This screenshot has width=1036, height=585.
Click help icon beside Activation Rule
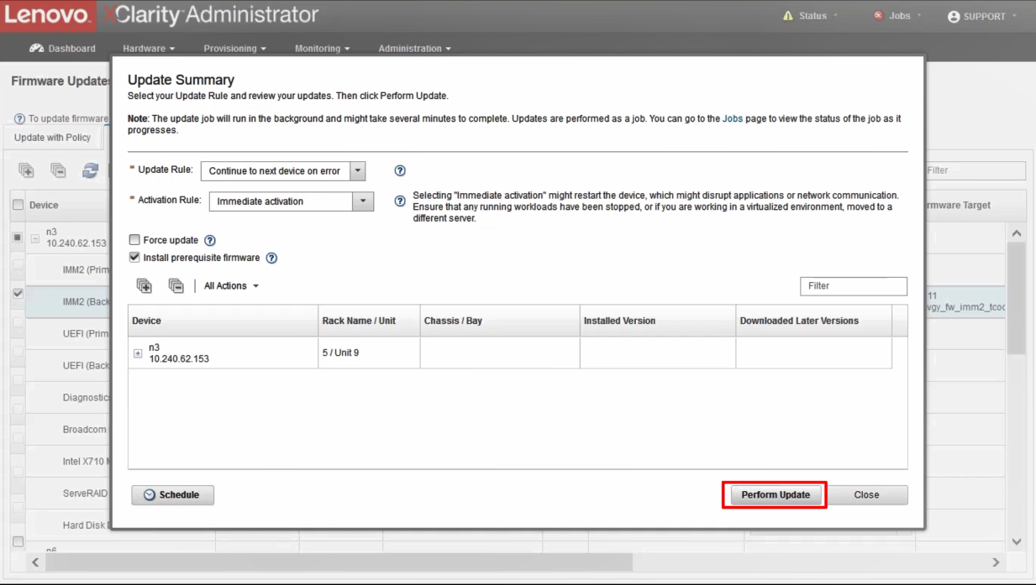pos(400,201)
